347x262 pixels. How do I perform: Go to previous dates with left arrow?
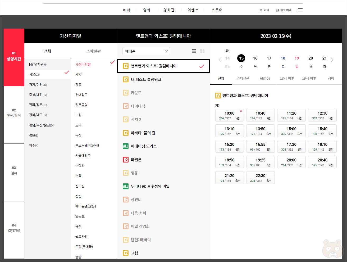[220, 60]
